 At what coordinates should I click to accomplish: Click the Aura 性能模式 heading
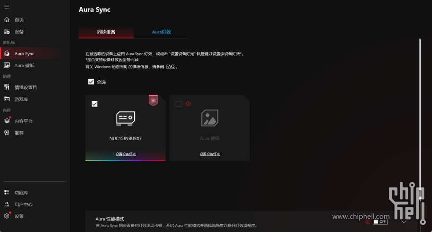tap(109, 219)
